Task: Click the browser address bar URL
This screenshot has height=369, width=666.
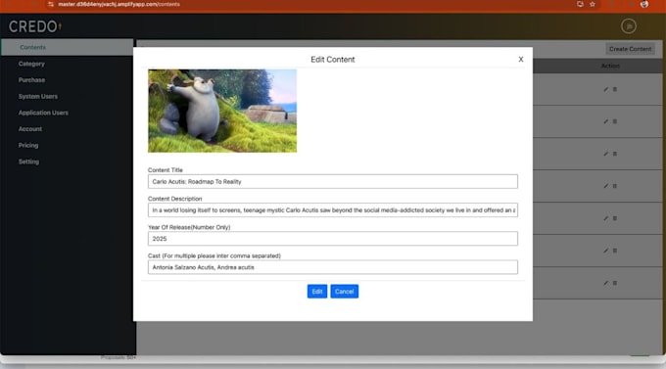Action: tap(119, 4)
